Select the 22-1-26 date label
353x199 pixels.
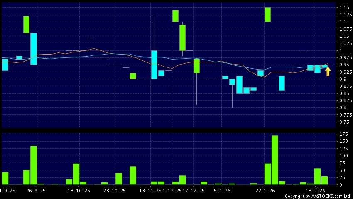pyautogui.click(x=265, y=191)
